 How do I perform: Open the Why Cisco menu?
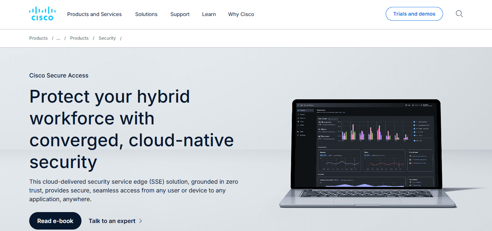(x=241, y=14)
